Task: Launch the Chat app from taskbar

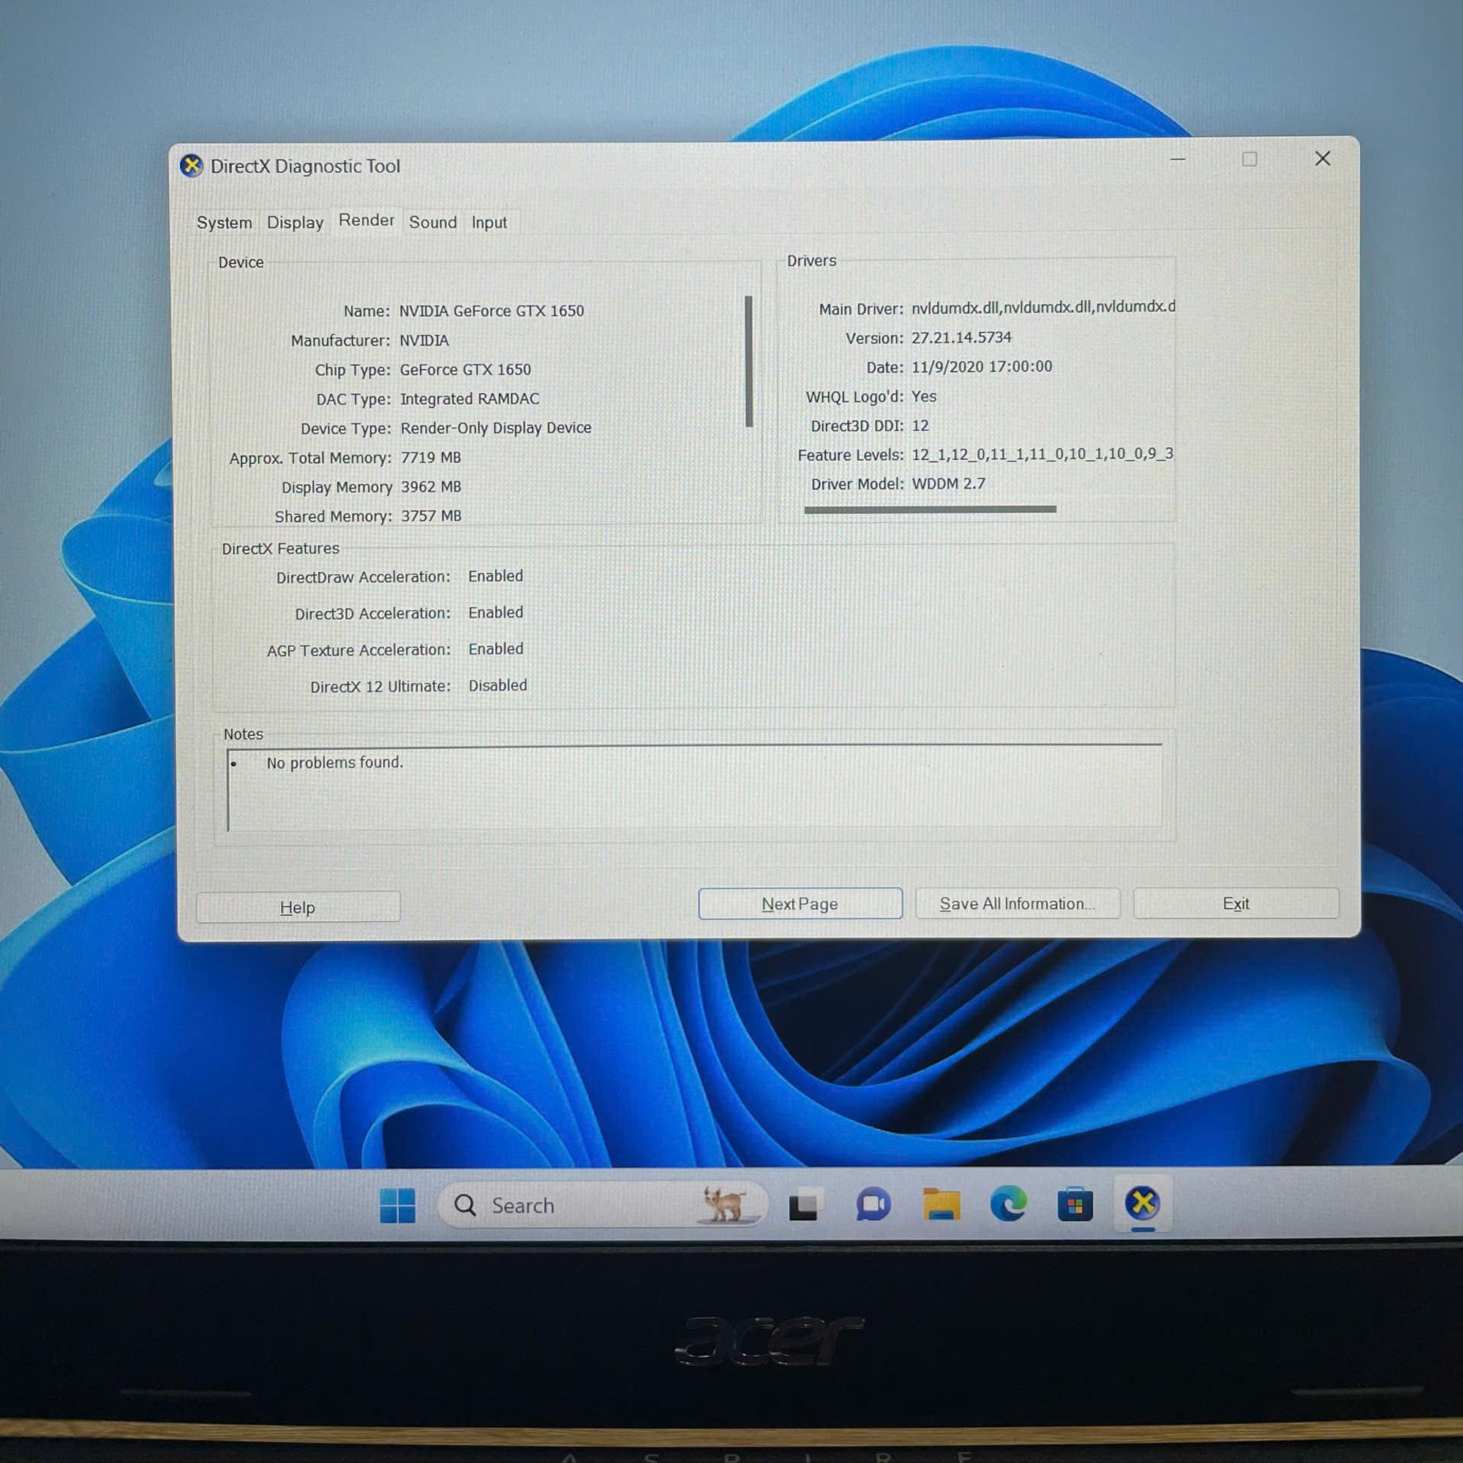Action: (873, 1205)
